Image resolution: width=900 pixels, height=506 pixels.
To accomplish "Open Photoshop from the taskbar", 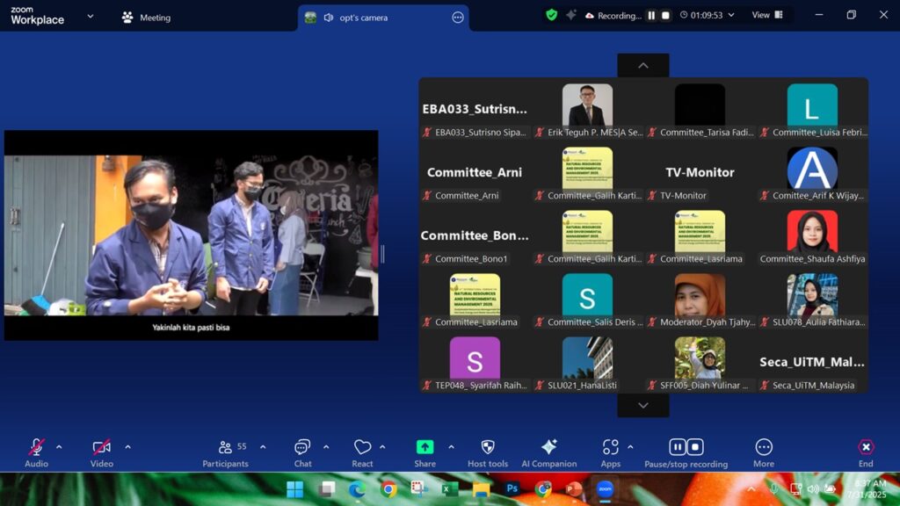I will 512,489.
